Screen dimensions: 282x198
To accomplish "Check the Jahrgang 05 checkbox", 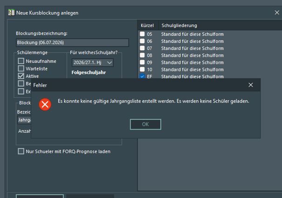I will [x=142, y=34].
